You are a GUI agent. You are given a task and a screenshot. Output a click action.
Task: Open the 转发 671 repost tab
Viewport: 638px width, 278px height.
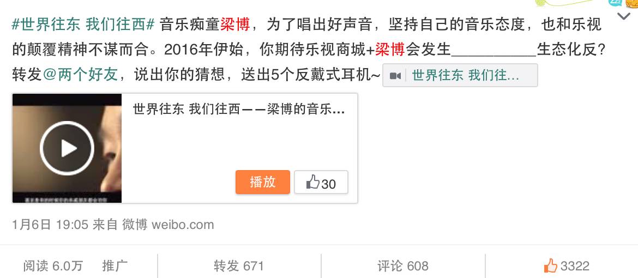239,266
